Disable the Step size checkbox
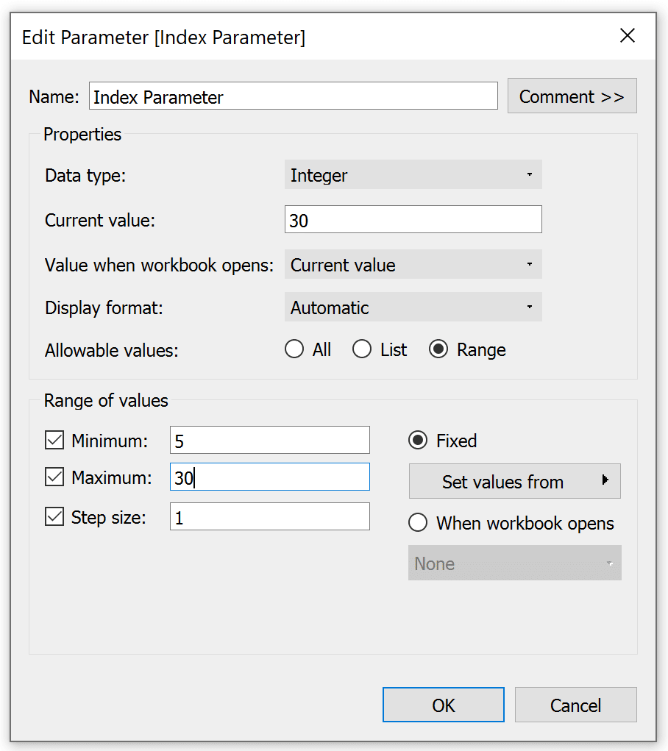The width and height of the screenshot is (668, 751). point(54,517)
